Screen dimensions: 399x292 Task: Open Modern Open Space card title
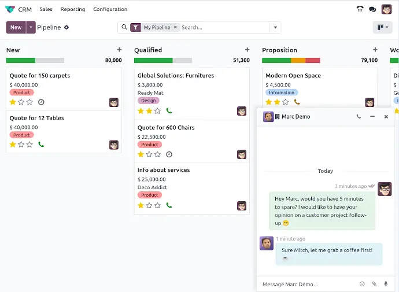tap(293, 76)
